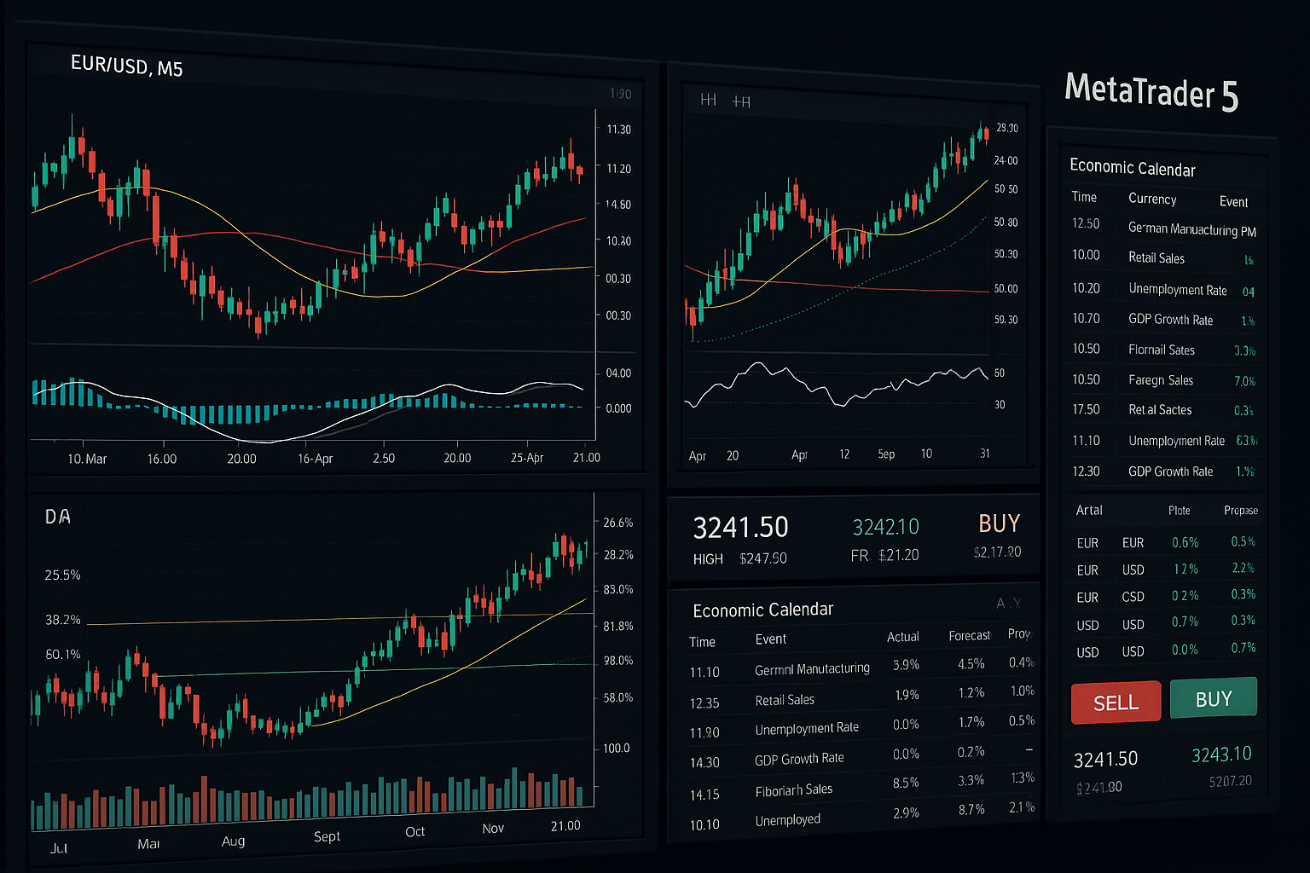Open the GDP Growth Rate row at 14.30

(x=798, y=759)
